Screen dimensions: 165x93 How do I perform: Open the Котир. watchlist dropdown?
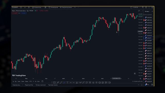[147, 11]
